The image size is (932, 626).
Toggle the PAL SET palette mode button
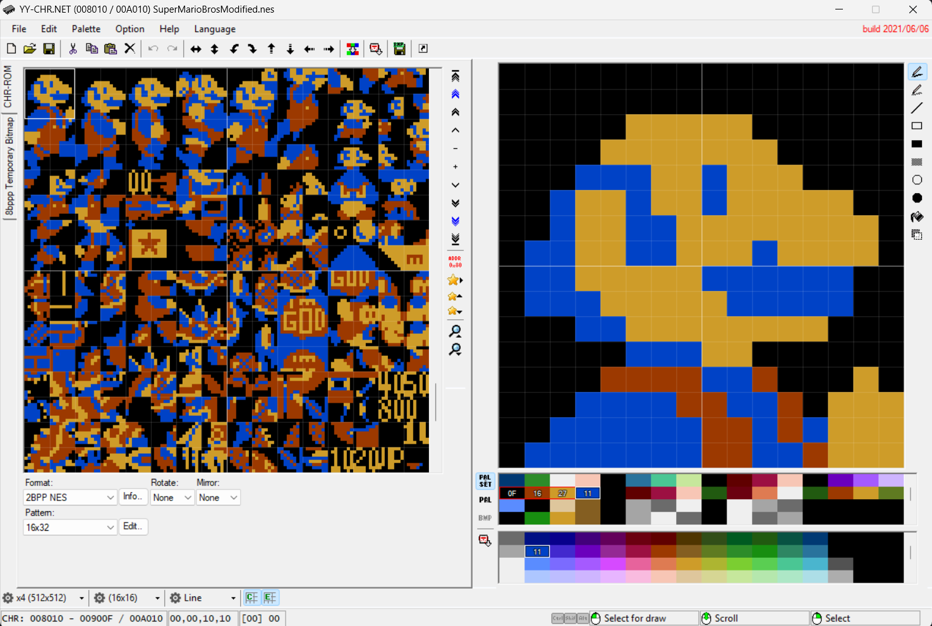pyautogui.click(x=485, y=481)
